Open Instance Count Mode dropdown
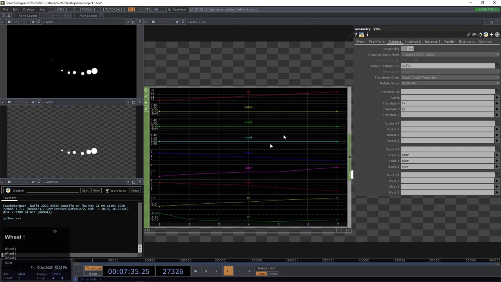Screen dimensions: 501x282 tap(450, 54)
